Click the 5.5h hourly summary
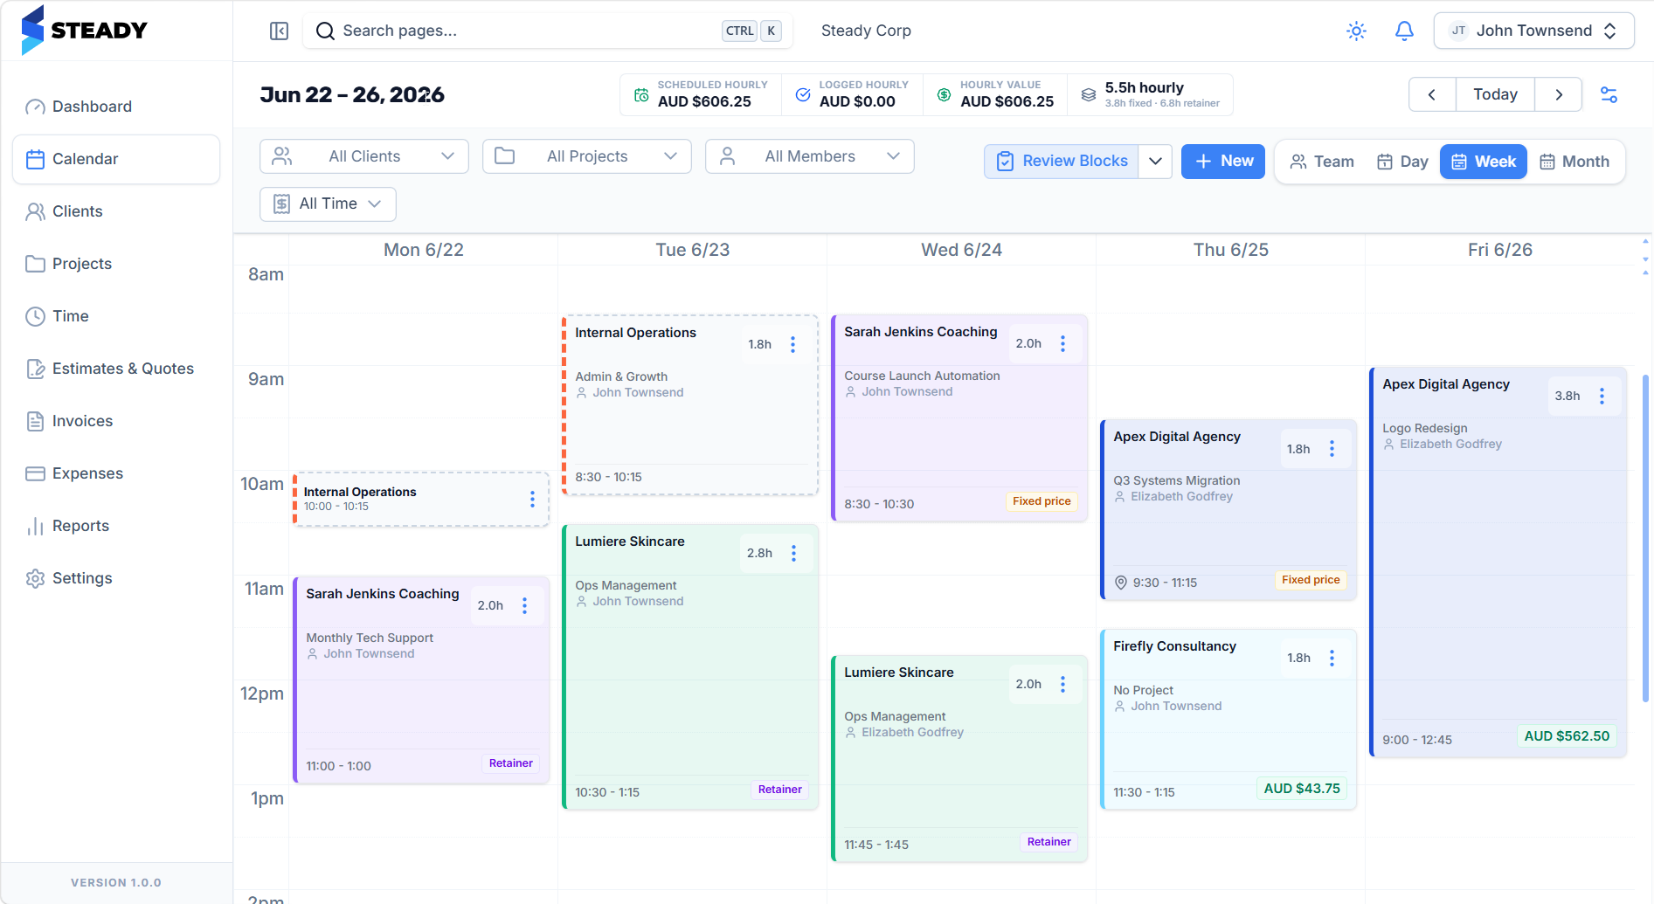Image resolution: width=1654 pixels, height=904 pixels. coord(1152,94)
